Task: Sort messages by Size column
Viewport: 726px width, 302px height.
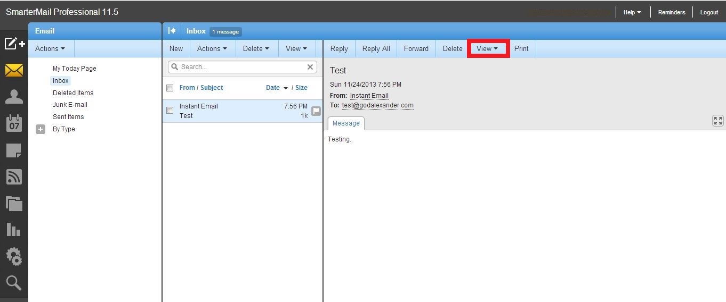Action: coord(301,88)
